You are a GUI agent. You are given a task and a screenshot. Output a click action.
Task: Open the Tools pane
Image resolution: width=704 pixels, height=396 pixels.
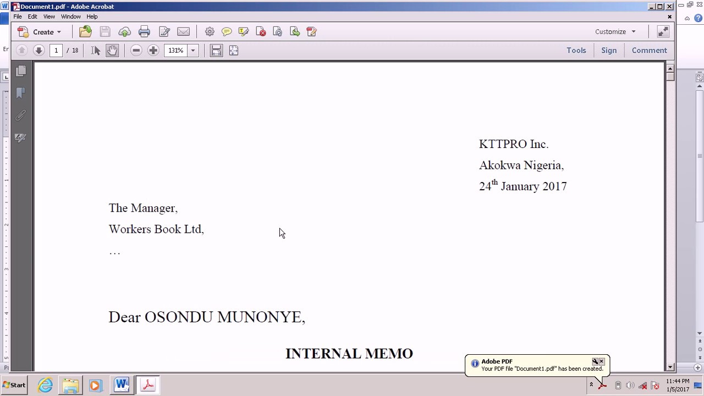click(x=576, y=51)
